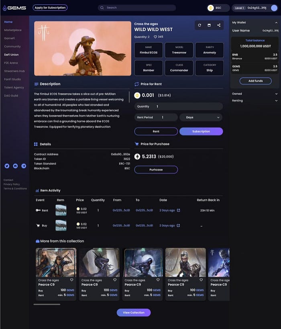
Task: Go to Home in sidebar
Action: click(8, 22)
